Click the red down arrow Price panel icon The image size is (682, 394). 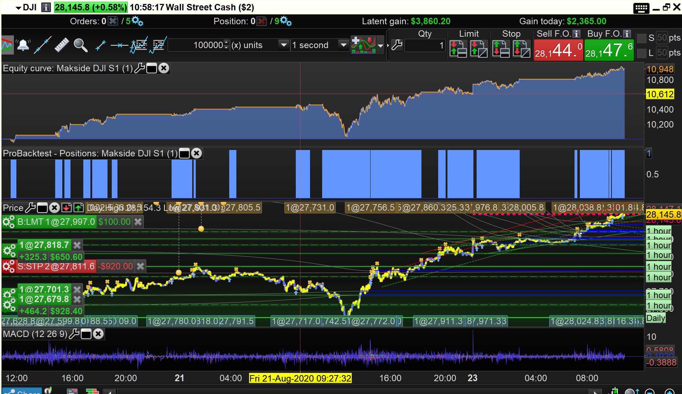[66, 207]
